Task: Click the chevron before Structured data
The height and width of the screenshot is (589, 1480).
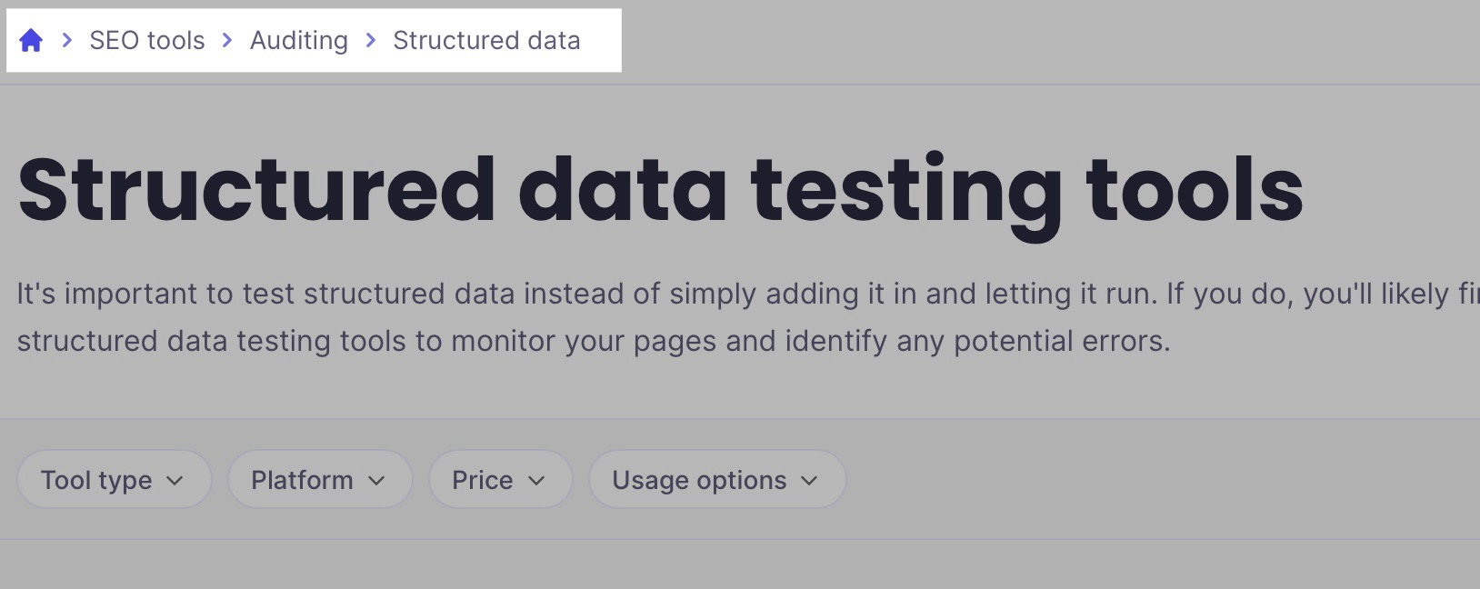Action: coord(370,40)
